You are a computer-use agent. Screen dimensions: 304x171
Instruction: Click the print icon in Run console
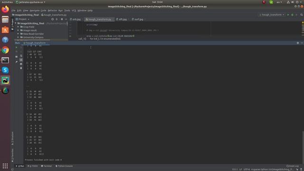point(21,64)
